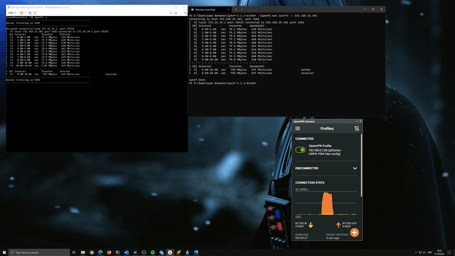Click the receiver summary line in VMware console
455x256 pixels.
(61, 74)
